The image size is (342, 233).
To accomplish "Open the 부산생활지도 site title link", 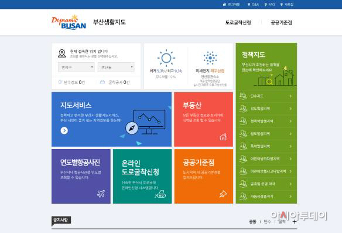I will (x=110, y=22).
